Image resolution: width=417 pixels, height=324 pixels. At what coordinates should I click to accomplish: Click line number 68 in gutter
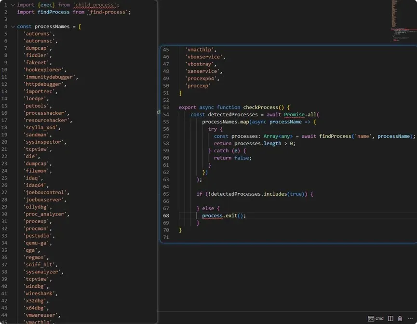tap(166, 216)
